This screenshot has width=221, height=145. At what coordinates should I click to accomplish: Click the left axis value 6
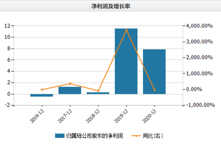(x=9, y=60)
